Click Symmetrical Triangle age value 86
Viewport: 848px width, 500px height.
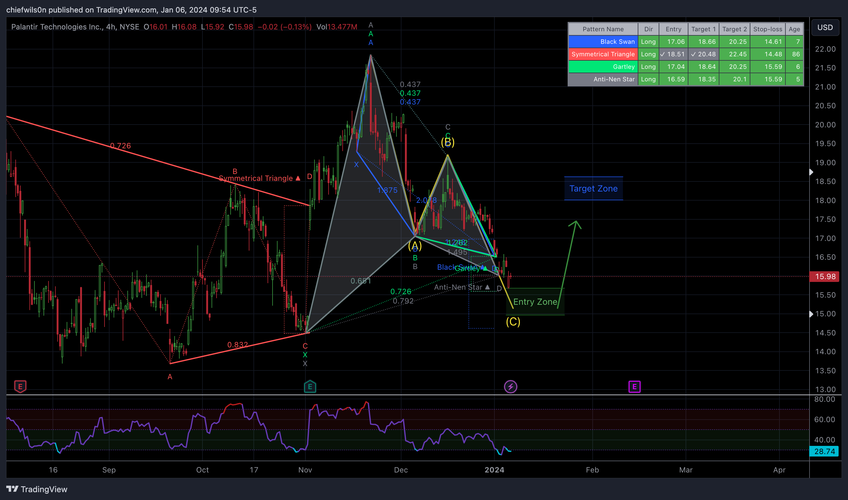[794, 54]
